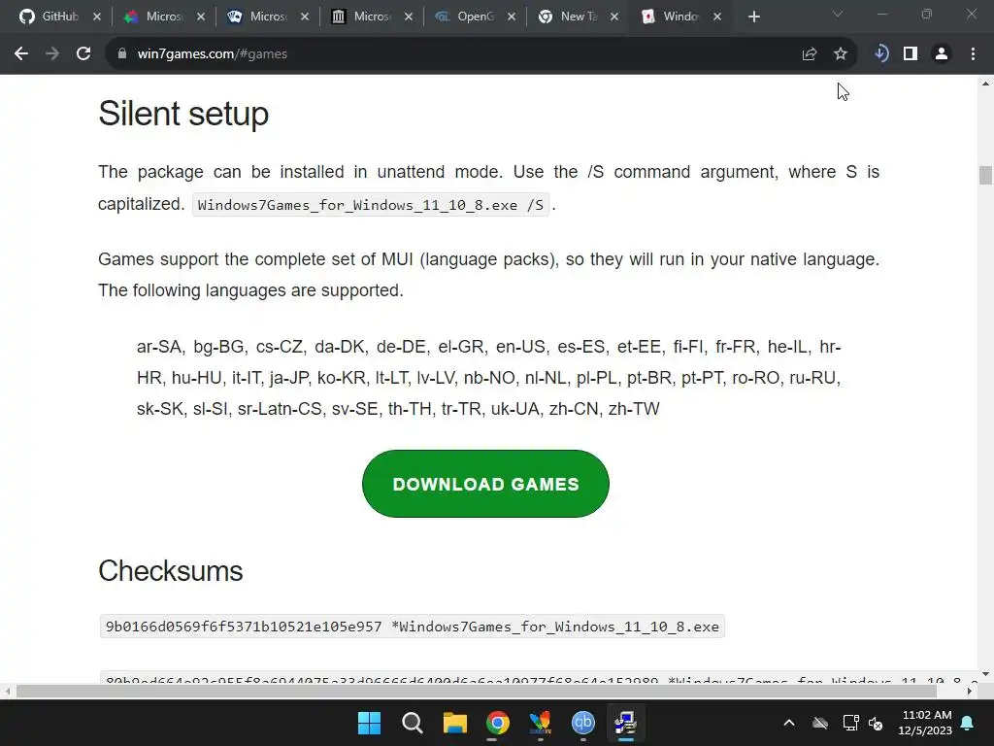Open Chrome downloads icon
Image resolution: width=994 pixels, height=746 pixels.
[880, 54]
